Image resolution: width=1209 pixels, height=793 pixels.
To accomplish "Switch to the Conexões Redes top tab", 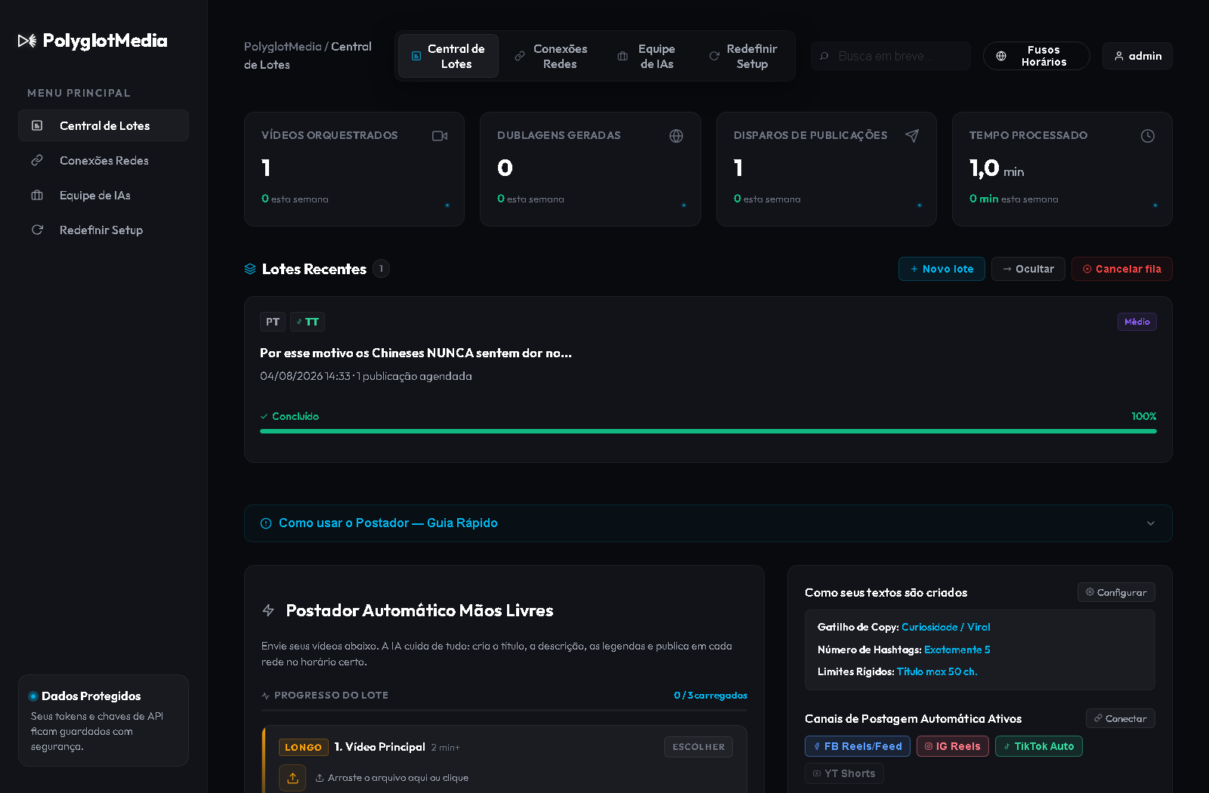I will point(552,56).
